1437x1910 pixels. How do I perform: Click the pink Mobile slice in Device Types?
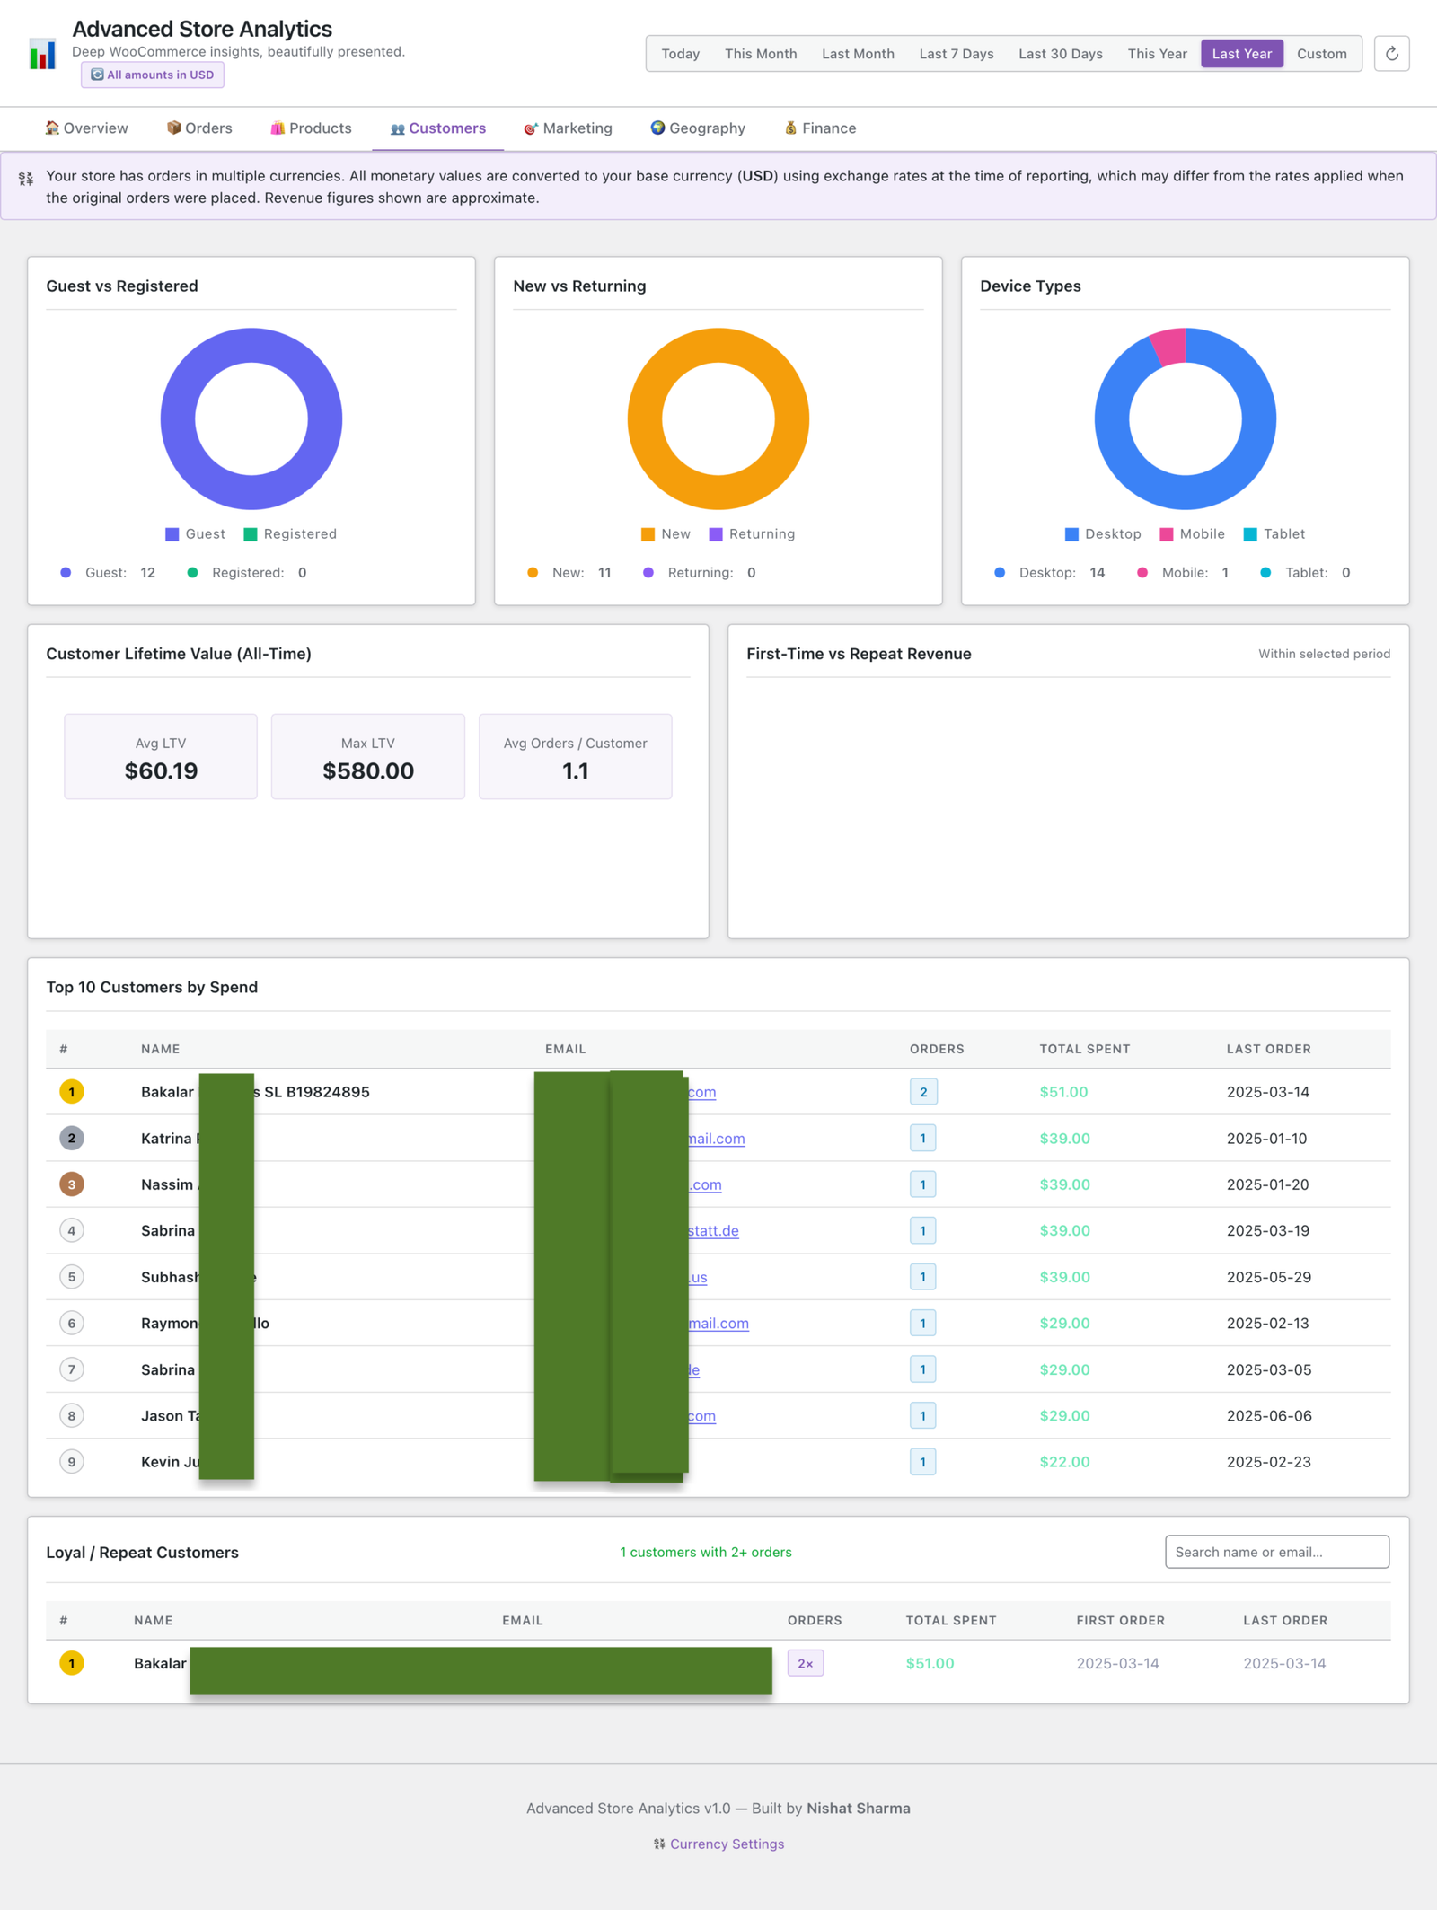pyautogui.click(x=1169, y=347)
